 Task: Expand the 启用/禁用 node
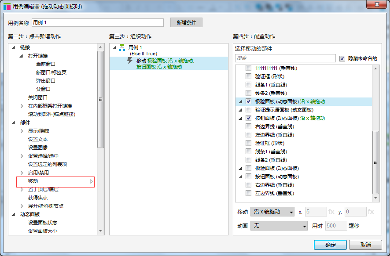tap(22, 173)
